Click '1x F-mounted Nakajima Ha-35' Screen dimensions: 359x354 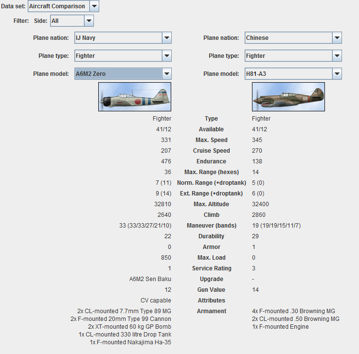(130, 342)
